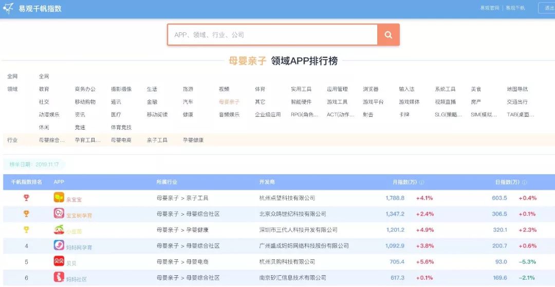Viewport: 555px width, 287px height.
Task: Filter by 母婴电商 industry
Action: (121, 140)
